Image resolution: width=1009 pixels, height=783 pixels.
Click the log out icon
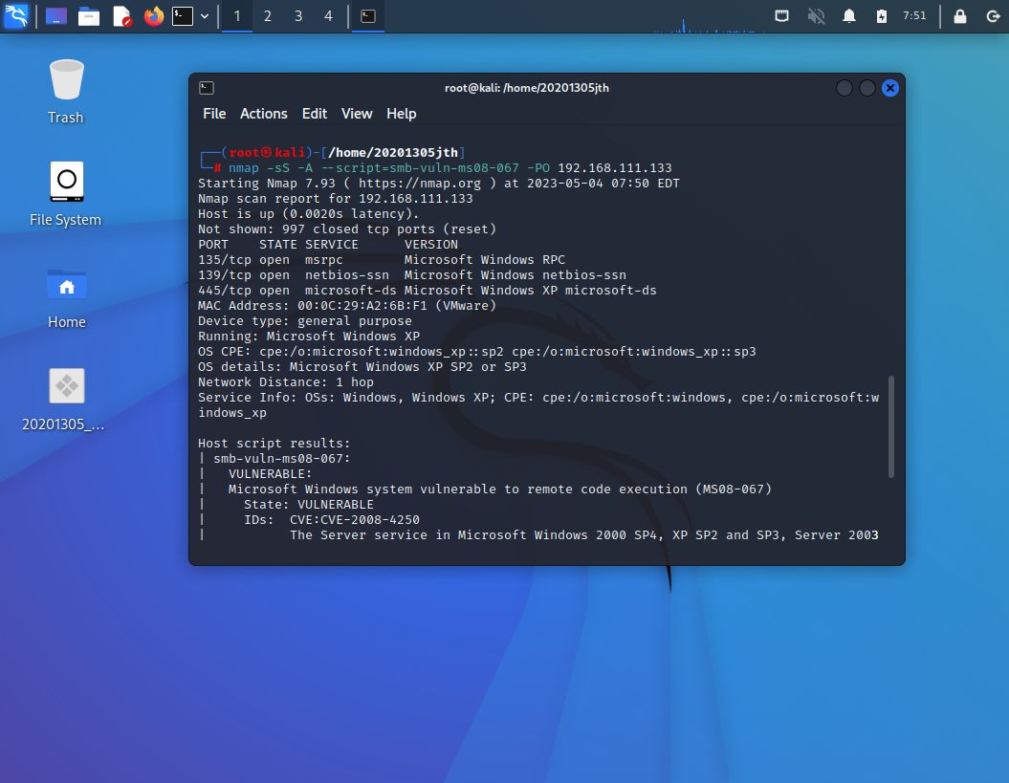(x=993, y=16)
